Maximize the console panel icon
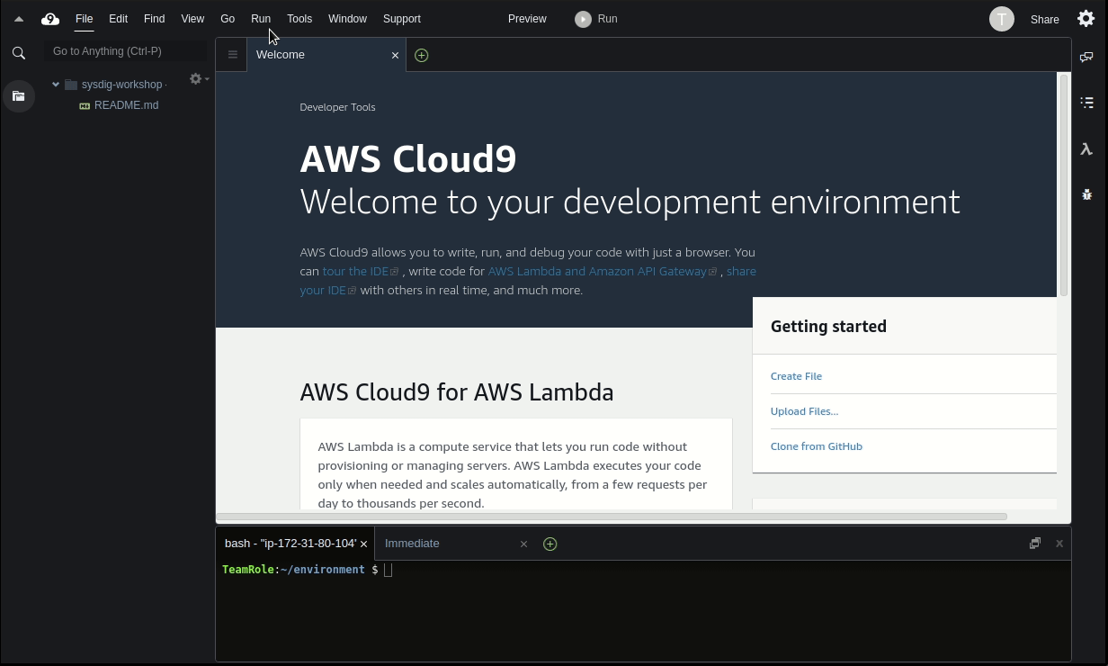This screenshot has height=666, width=1108. pos(1035,544)
